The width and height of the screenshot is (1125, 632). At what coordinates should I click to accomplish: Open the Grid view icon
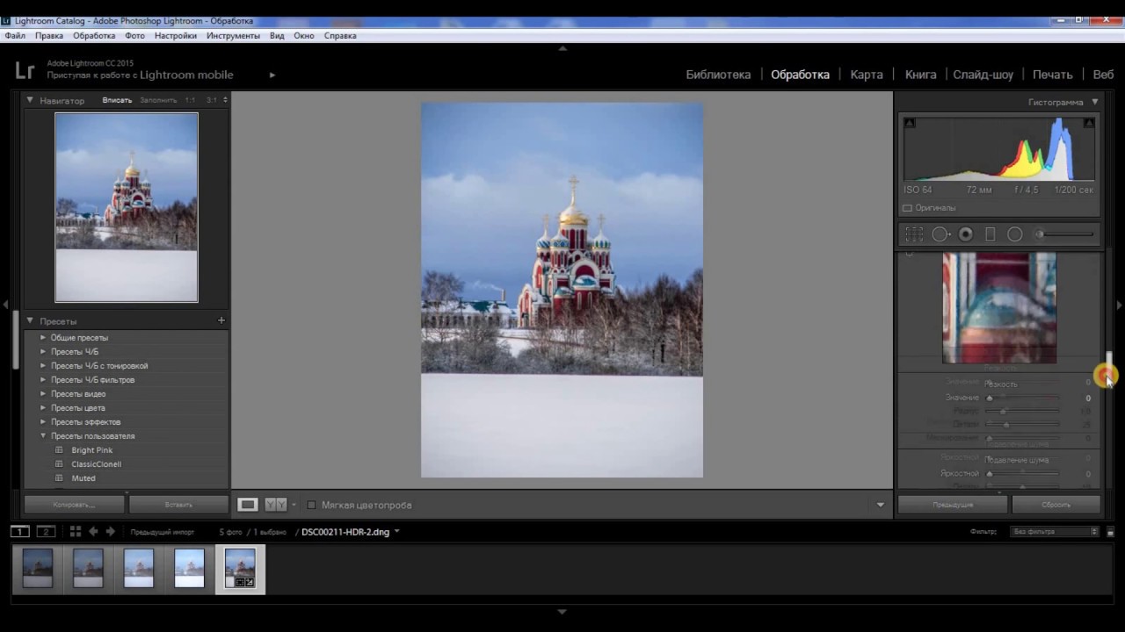(76, 531)
